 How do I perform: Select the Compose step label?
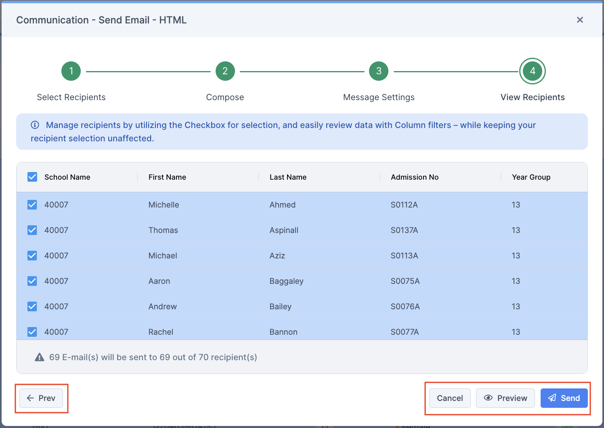(x=225, y=97)
